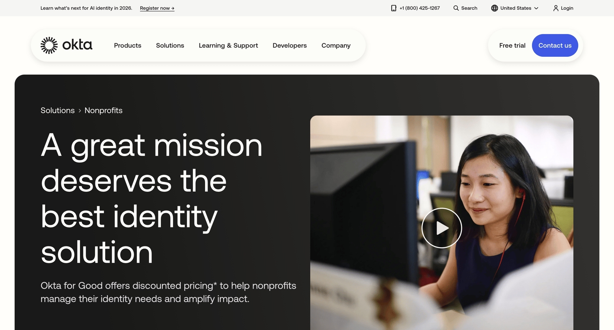Start a Free trial
This screenshot has width=614, height=330.
[512, 45]
